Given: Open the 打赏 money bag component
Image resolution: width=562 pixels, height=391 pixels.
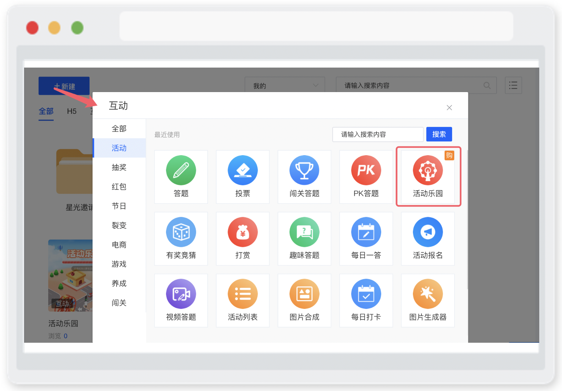Looking at the screenshot, I should click(243, 239).
